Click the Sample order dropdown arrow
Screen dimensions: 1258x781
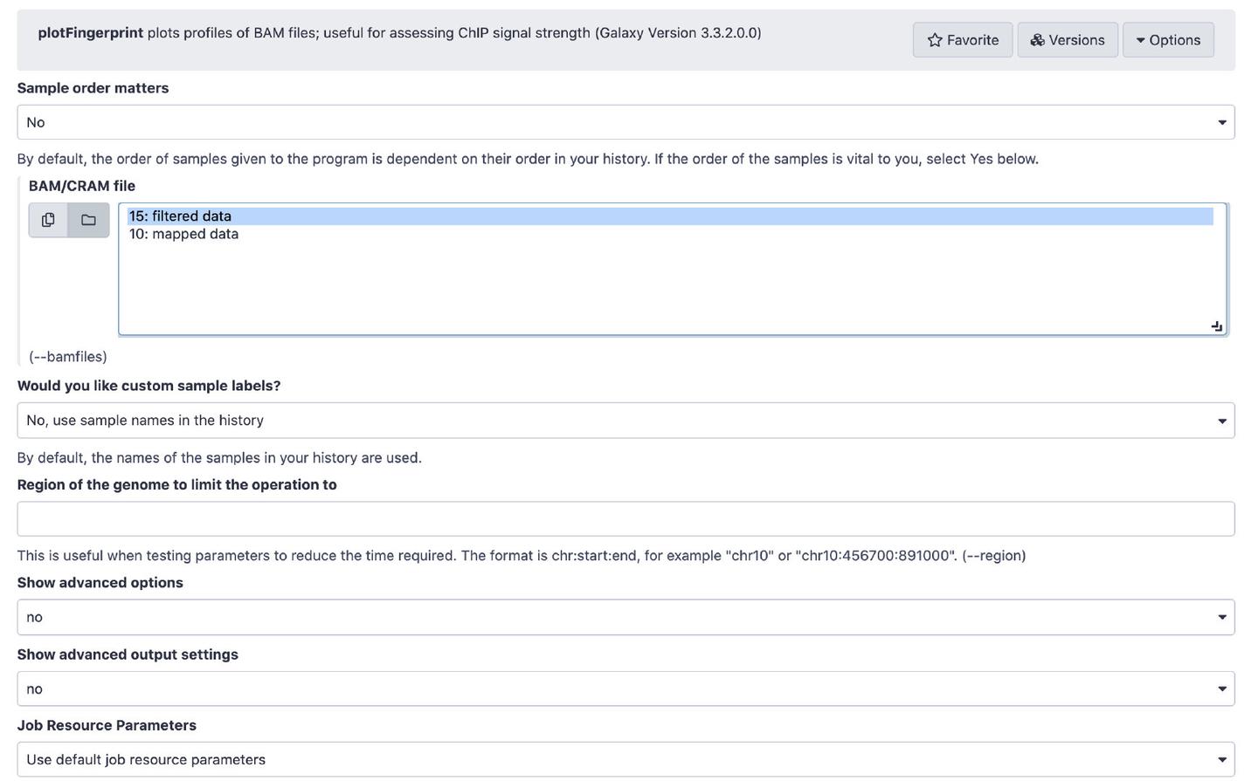click(x=1221, y=122)
